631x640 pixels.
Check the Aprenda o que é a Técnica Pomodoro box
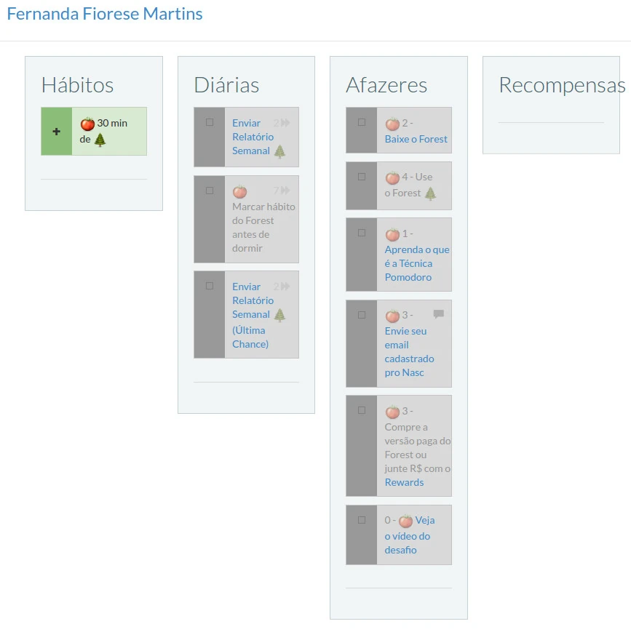coord(362,233)
